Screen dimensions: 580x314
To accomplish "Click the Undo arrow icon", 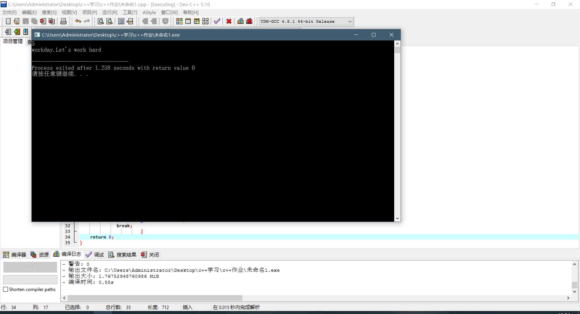I will 78,21.
